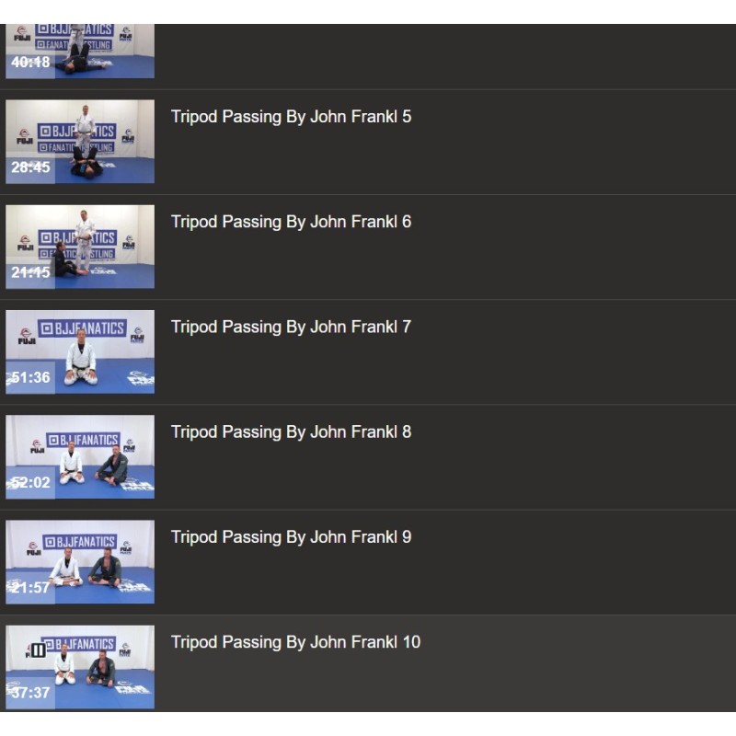This screenshot has height=736, width=736.
Task: Open Tripod Passing By John Frankl 5 title
Action: click(291, 117)
